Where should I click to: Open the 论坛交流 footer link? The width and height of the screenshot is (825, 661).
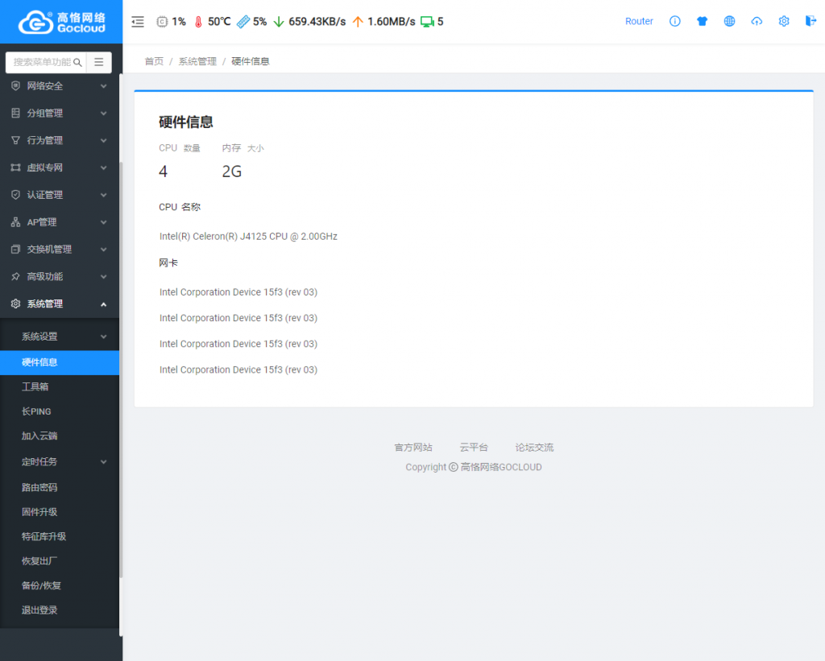[x=534, y=448]
